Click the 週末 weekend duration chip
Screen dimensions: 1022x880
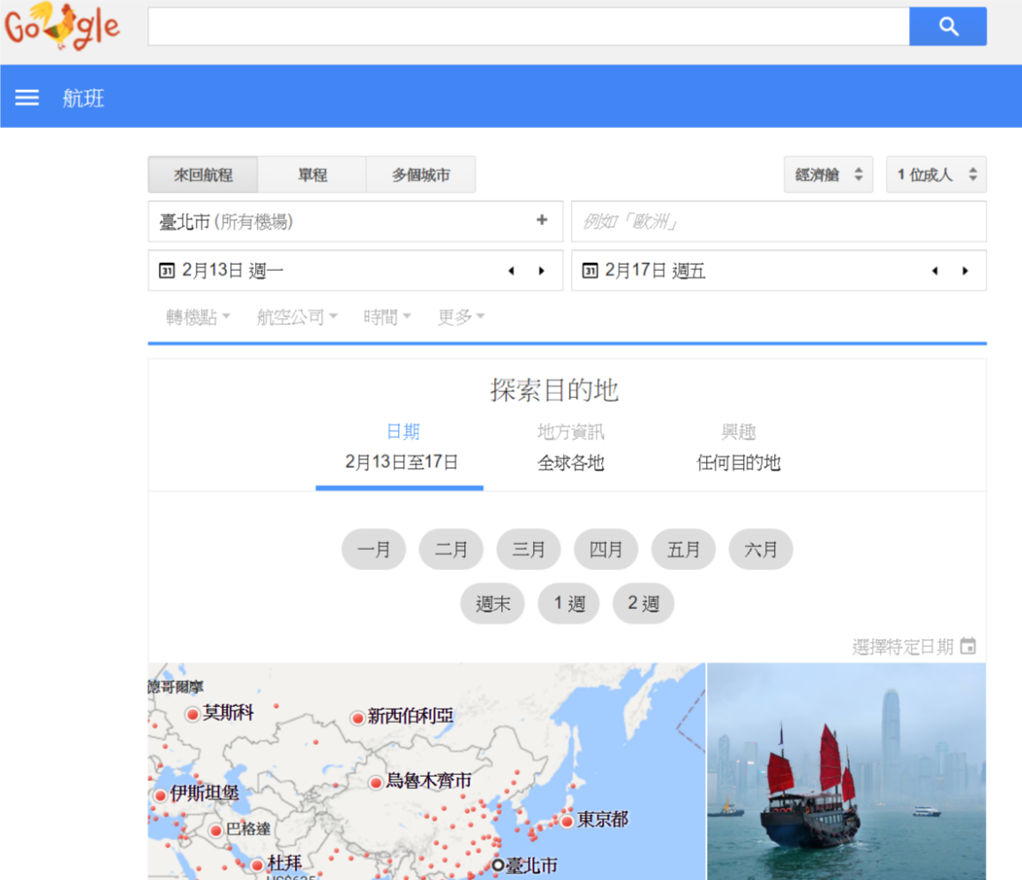pos(492,605)
